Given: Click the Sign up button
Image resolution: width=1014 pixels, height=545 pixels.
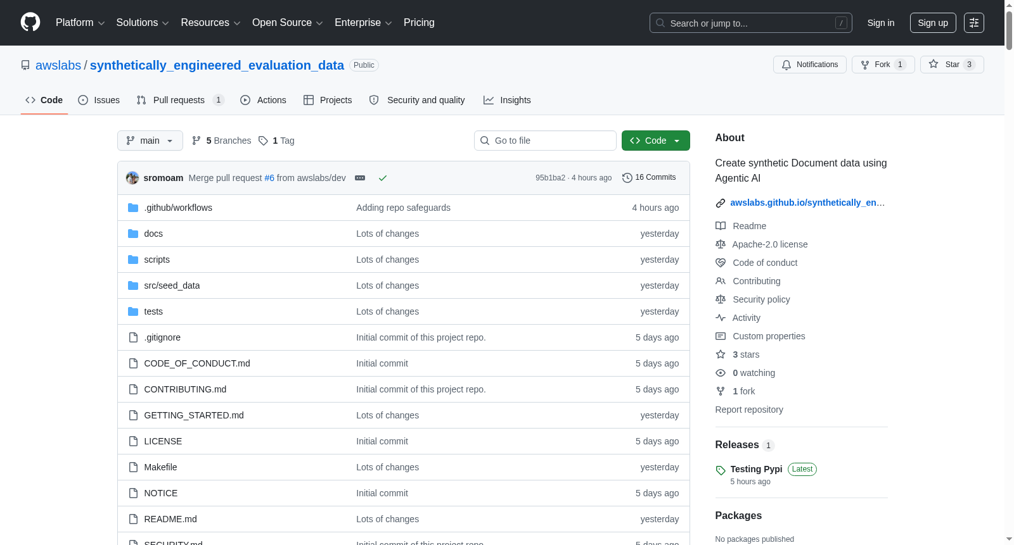Looking at the screenshot, I should [x=933, y=23].
